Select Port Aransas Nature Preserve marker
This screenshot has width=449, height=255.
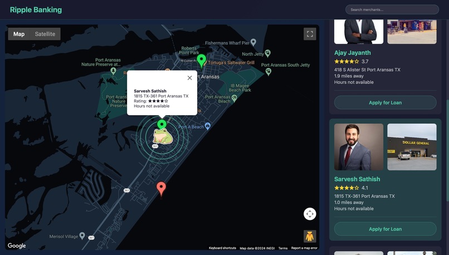[x=114, y=71]
